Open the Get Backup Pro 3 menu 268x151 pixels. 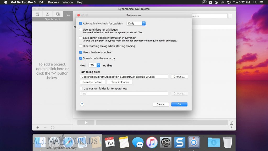tap(23, 2)
